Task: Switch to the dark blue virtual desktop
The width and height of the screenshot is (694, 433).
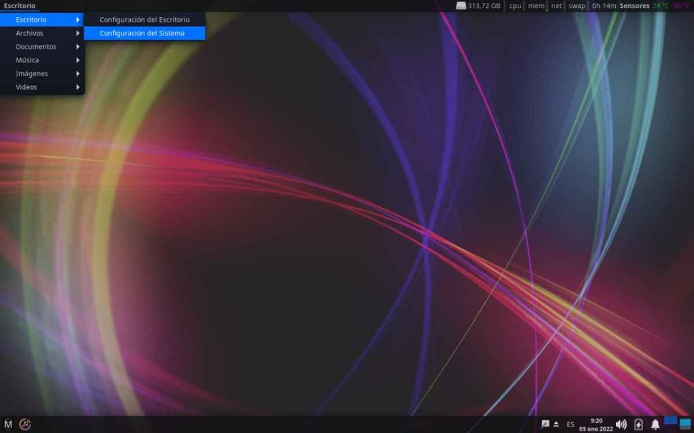Action: [x=670, y=421]
